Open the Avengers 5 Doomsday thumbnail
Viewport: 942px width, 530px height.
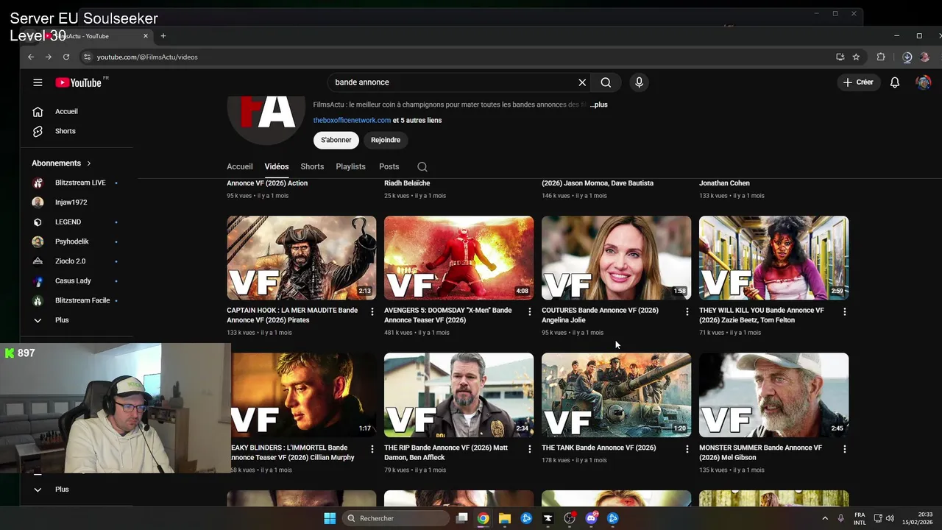pos(459,258)
